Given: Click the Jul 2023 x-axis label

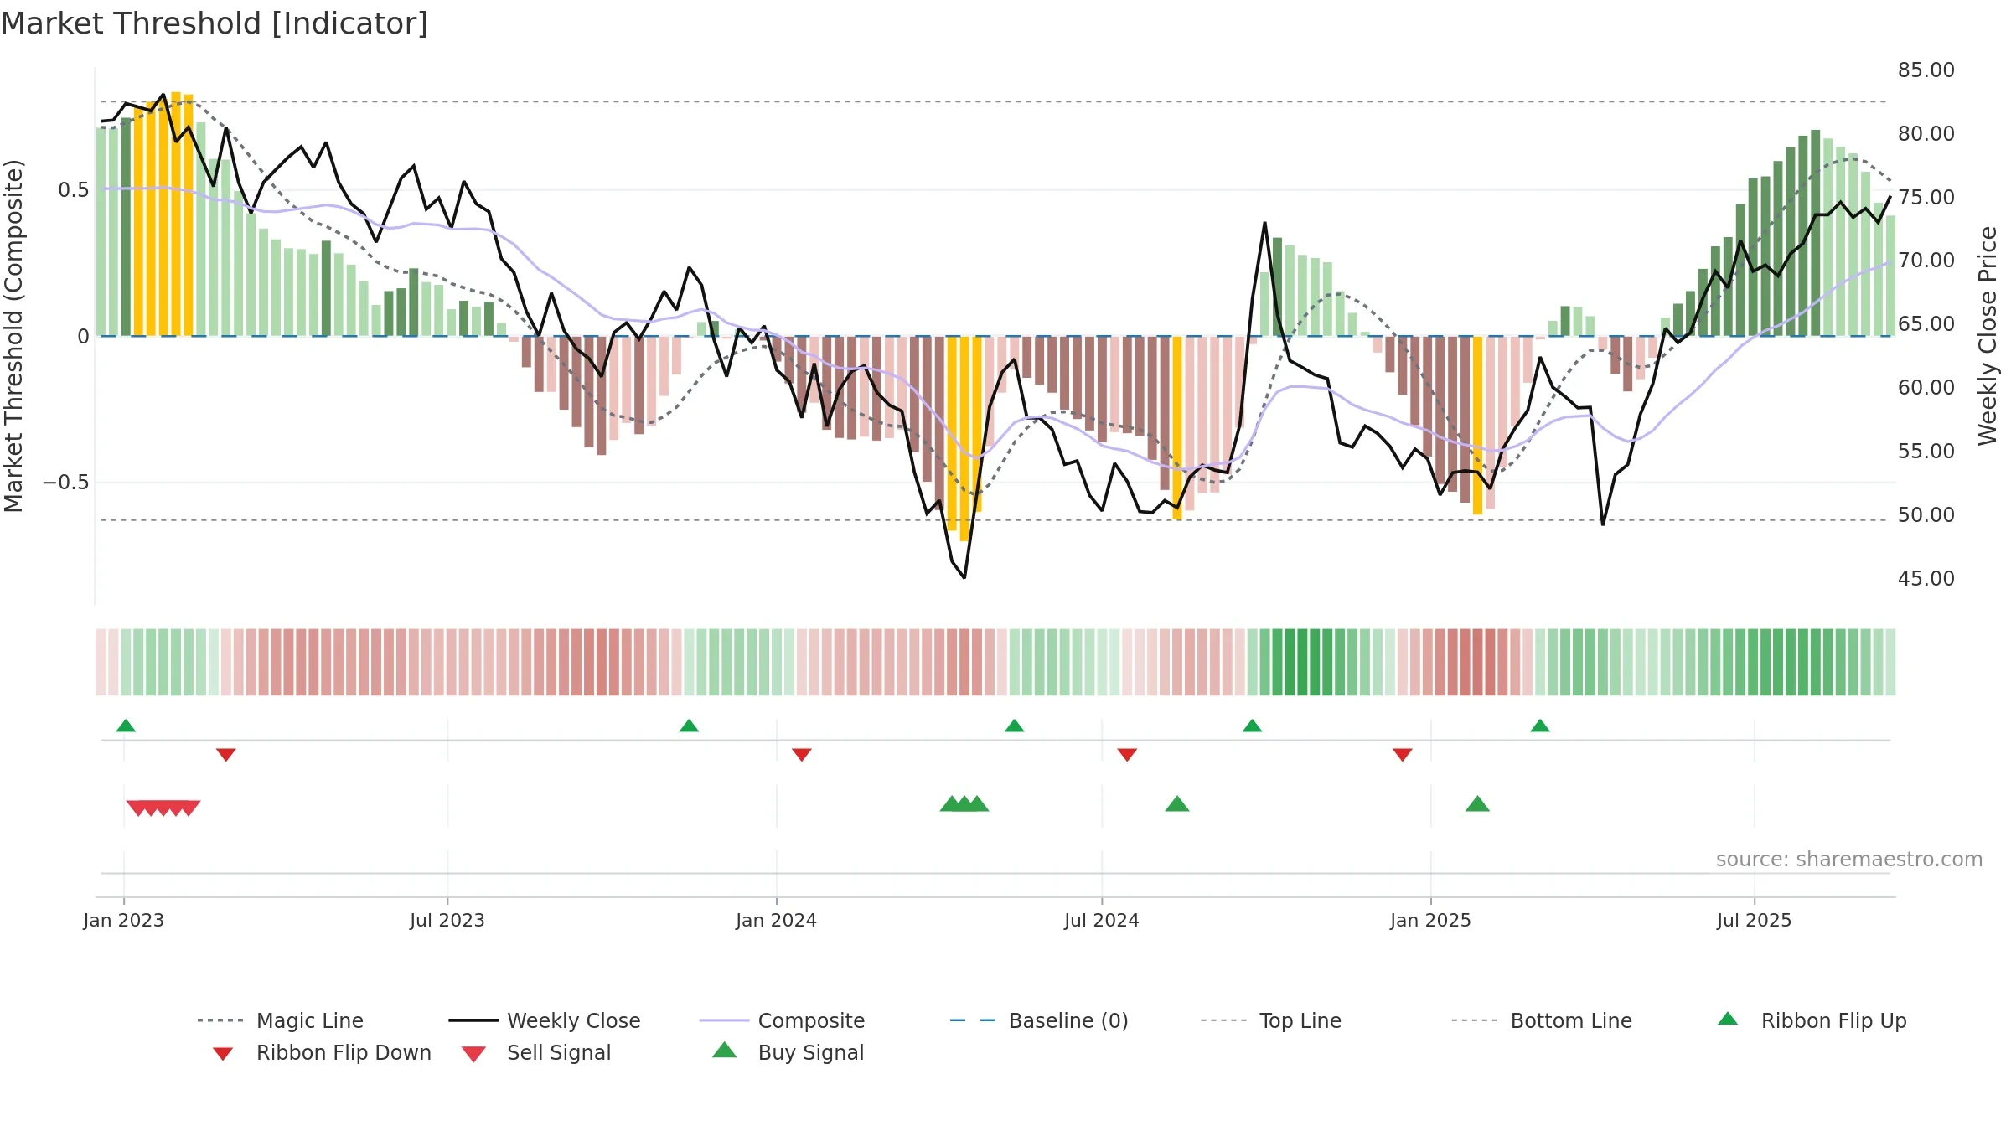Looking at the screenshot, I should tap(447, 920).
